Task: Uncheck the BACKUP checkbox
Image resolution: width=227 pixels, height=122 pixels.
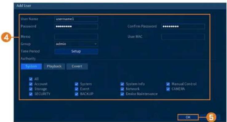Action: click(77, 94)
